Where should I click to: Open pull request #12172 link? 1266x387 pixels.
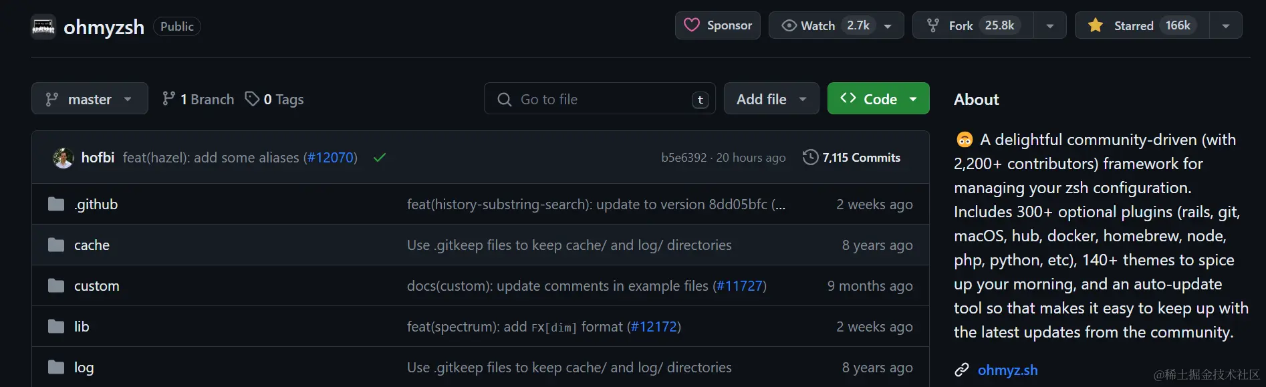click(654, 327)
